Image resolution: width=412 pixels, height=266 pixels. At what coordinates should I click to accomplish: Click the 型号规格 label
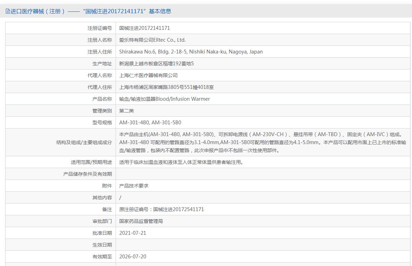pyautogui.click(x=102, y=123)
